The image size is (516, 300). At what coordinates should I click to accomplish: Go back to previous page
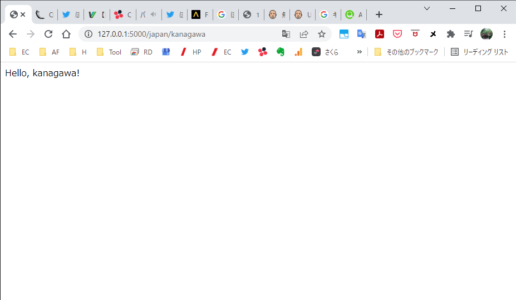pyautogui.click(x=13, y=34)
